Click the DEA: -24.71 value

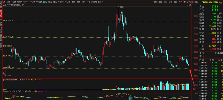[x=32, y=91]
